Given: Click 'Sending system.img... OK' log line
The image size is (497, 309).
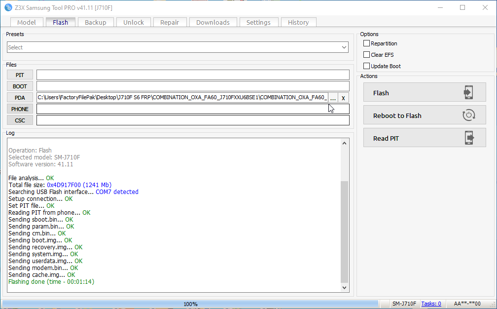Looking at the screenshot, I should tap(43, 254).
